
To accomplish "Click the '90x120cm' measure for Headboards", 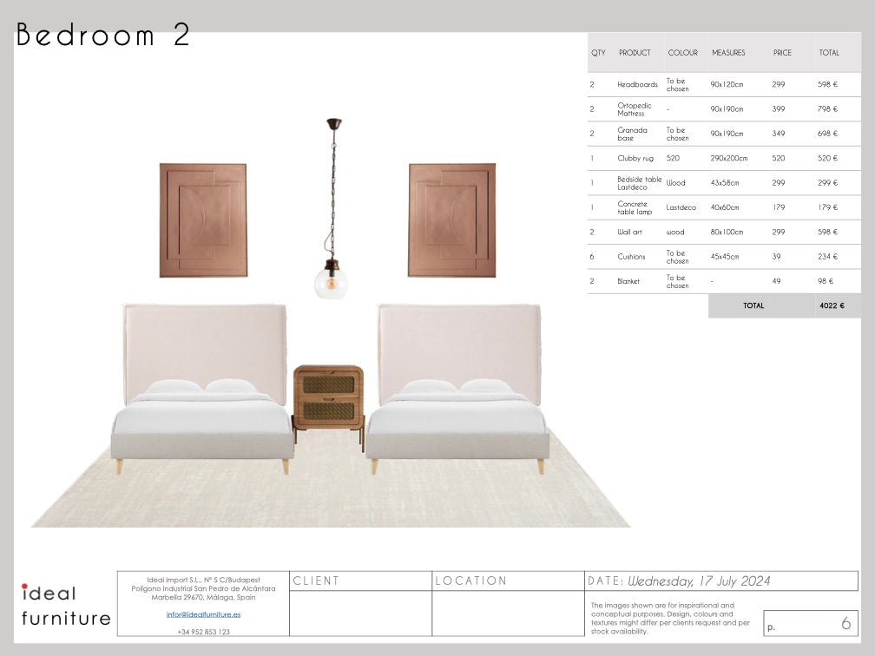I will click(x=727, y=84).
